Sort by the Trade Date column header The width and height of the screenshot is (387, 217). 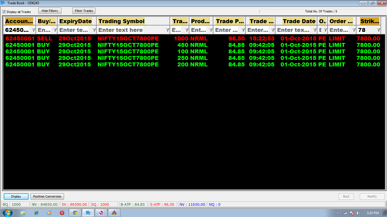coord(296,21)
